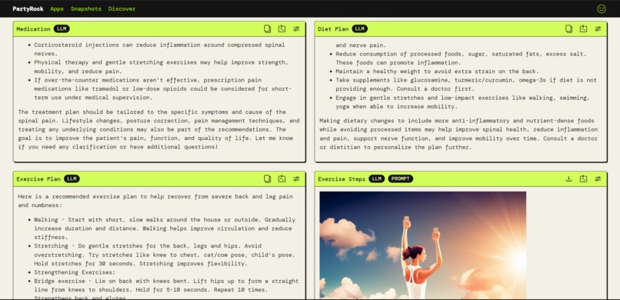The width and height of the screenshot is (620, 300).
Task: Click 'Here is a recommended exercise plan' text
Action: pos(155,201)
